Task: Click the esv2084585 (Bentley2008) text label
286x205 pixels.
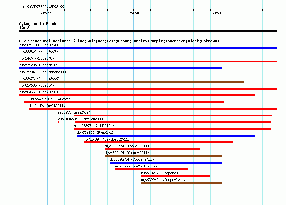Action: coord(81,119)
